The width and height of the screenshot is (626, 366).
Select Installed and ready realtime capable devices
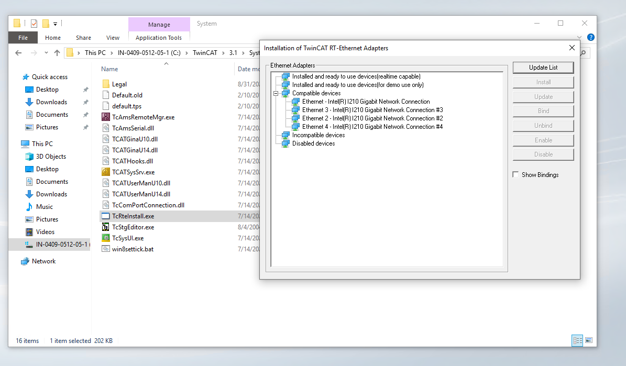tap(356, 76)
